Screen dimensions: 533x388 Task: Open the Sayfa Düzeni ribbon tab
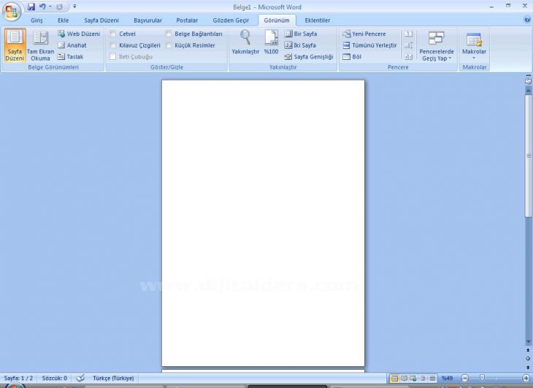coord(101,20)
